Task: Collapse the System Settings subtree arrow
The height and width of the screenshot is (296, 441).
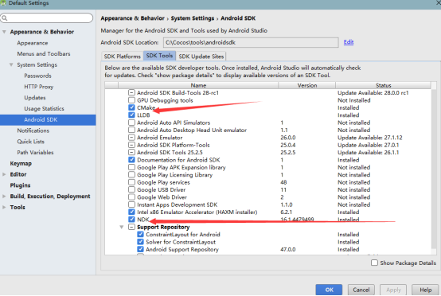Action: click(x=11, y=64)
